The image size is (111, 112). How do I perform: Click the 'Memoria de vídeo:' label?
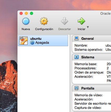tap(89, 95)
